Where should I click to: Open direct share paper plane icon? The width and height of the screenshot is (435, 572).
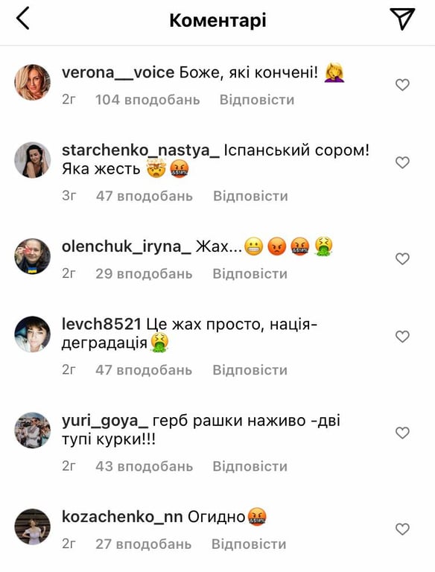coord(402,19)
